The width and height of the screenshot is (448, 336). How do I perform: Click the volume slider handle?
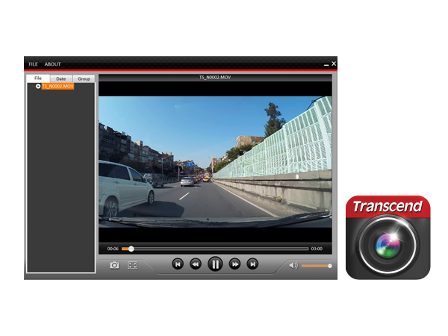point(330,266)
